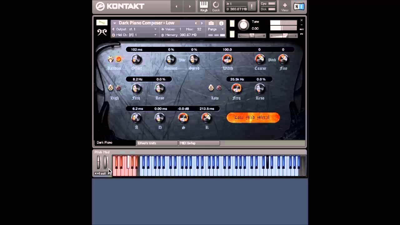400x225 pixels.
Task: Open the Midi Ch [A] 1 dropdown
Action: click(134, 35)
